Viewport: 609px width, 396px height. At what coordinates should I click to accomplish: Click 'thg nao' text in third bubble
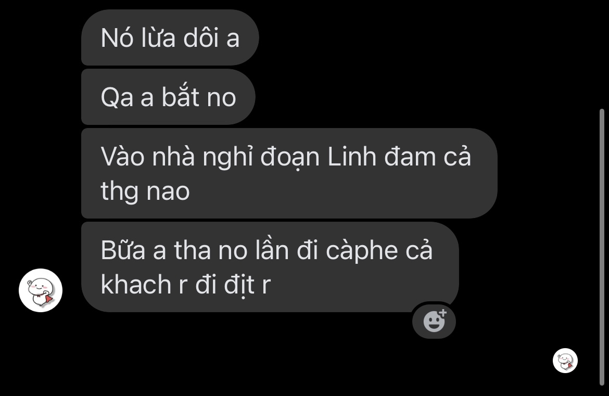[x=145, y=192]
